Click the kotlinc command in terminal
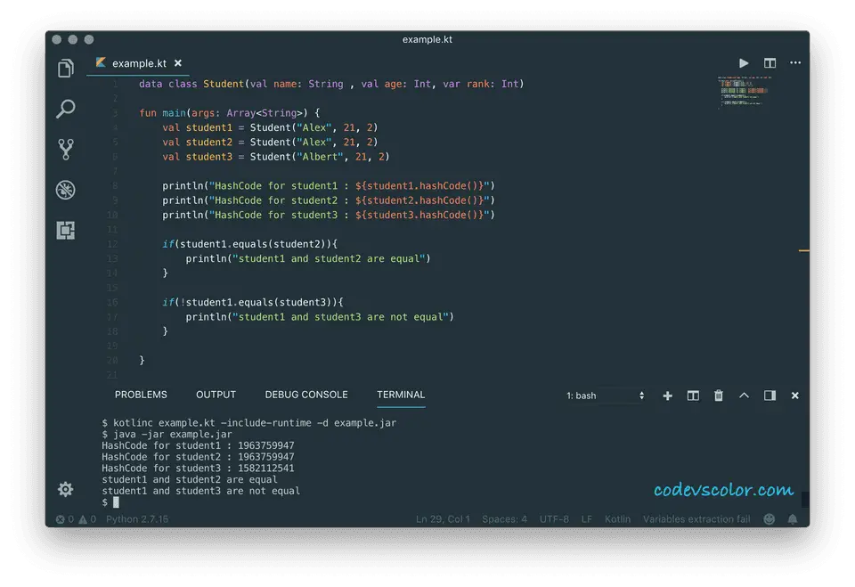This screenshot has width=855, height=587. [x=249, y=423]
